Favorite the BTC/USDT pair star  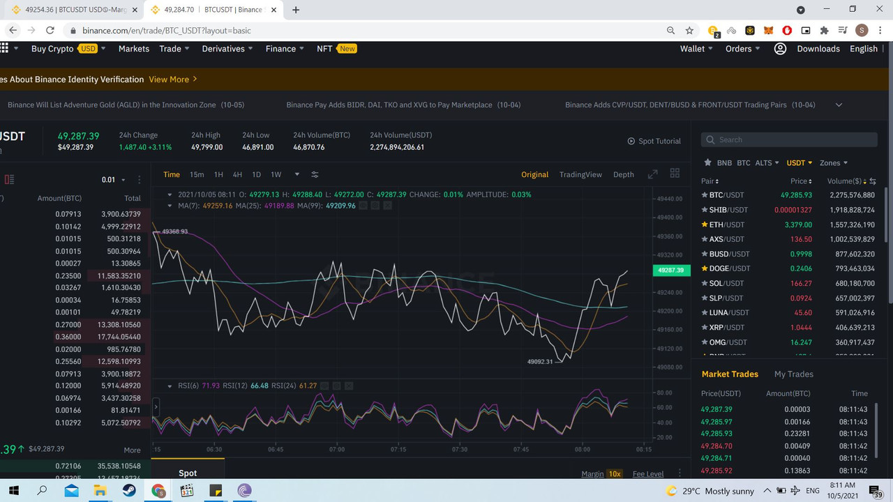pyautogui.click(x=705, y=195)
